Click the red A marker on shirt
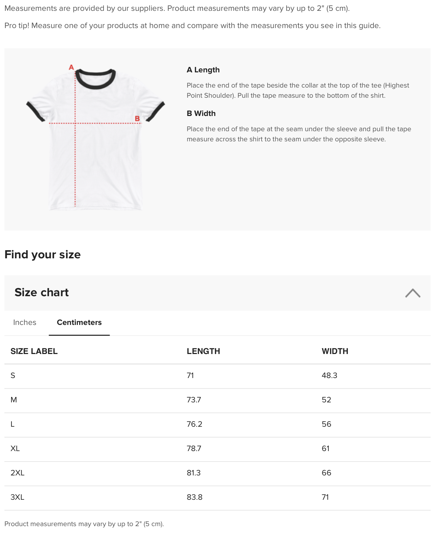 71,67
